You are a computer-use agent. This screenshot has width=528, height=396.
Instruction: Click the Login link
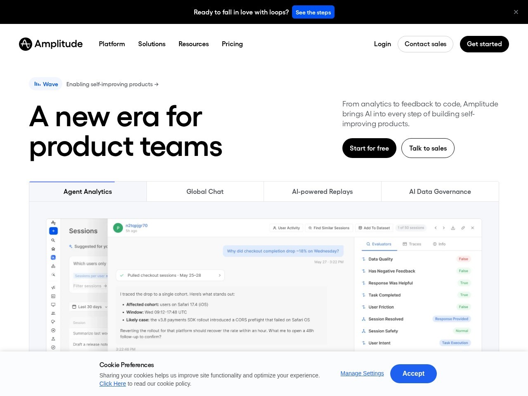382,44
